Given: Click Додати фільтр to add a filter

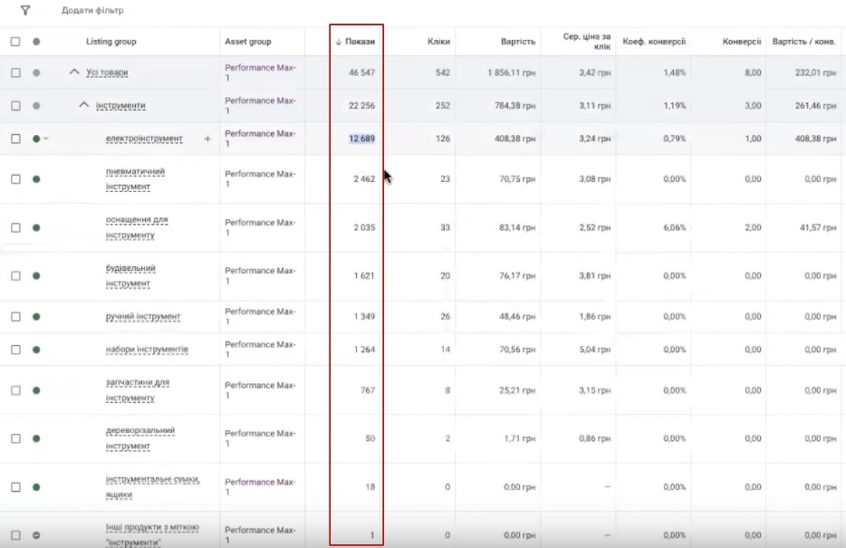Looking at the screenshot, I should point(92,11).
